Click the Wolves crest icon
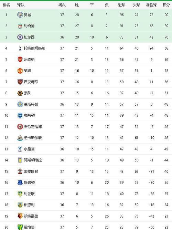Screen dimensions: 172x230 click(20, 93)
